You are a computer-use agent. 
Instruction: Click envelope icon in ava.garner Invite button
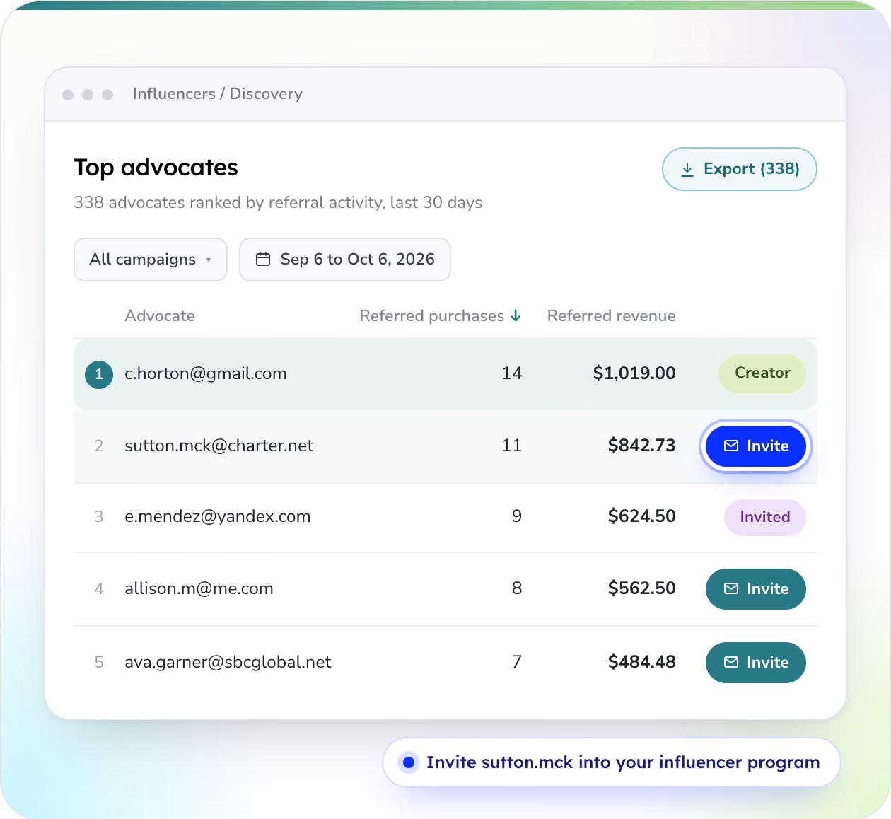pos(731,663)
